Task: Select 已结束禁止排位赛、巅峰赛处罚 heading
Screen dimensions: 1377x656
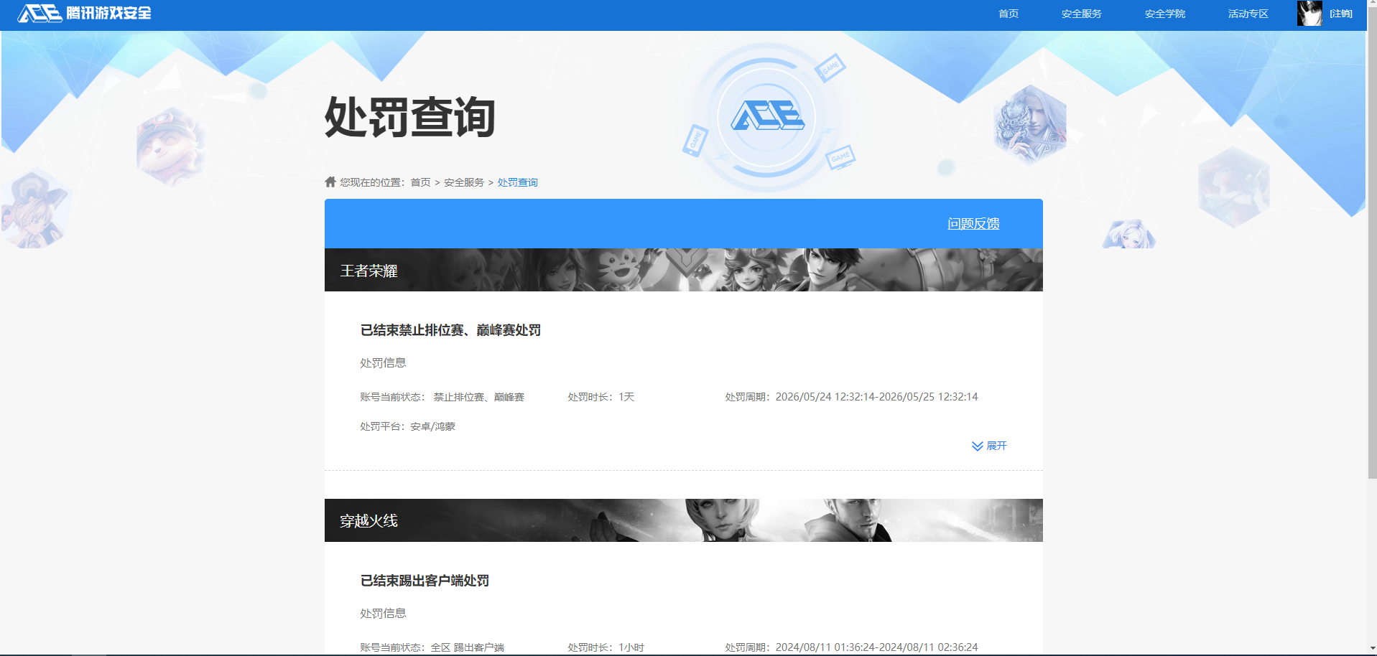Action: tap(450, 330)
